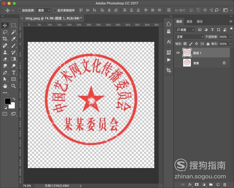Select the Eraser tool
Image resolution: width=234 pixels, height=188 pixels.
tap(5, 59)
